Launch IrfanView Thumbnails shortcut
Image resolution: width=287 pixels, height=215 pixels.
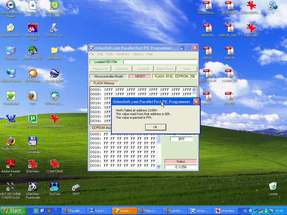click(33, 190)
